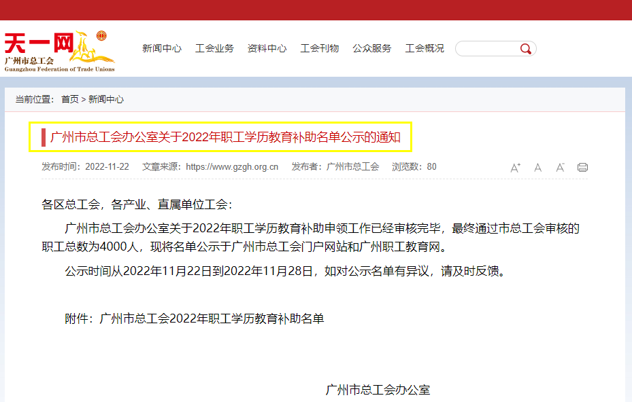Select 资料中心 in navigation bar
Viewport: 632px width, 402px height.
click(267, 48)
